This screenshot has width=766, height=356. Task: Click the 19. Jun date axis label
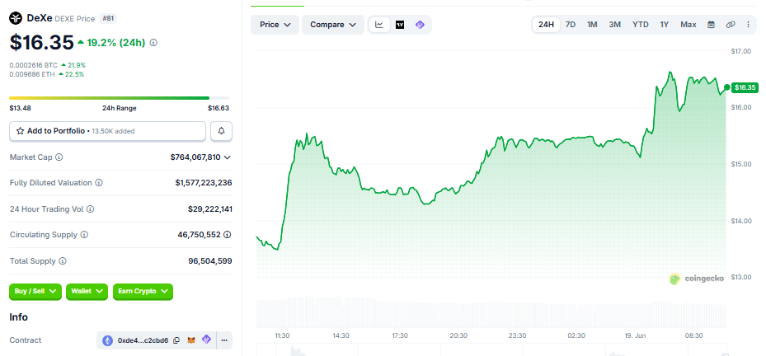[x=635, y=335]
